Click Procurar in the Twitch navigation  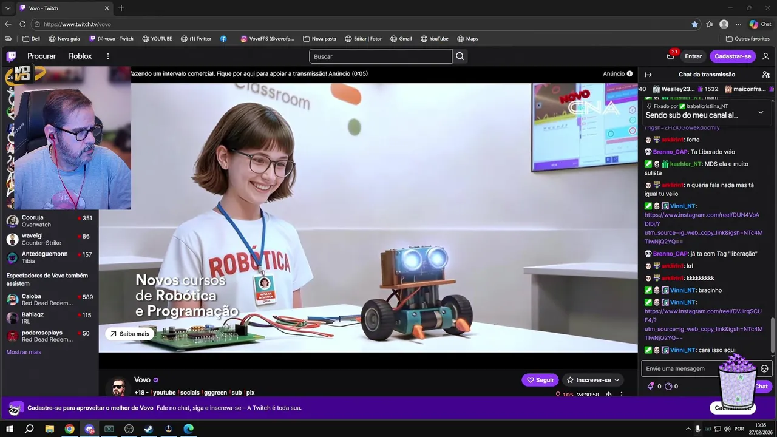click(x=41, y=56)
